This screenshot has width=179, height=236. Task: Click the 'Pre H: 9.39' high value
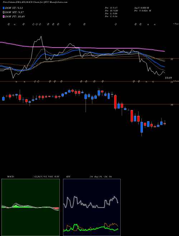(111, 11)
